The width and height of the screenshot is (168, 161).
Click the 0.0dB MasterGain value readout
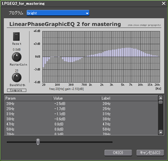(x=16, y=49)
